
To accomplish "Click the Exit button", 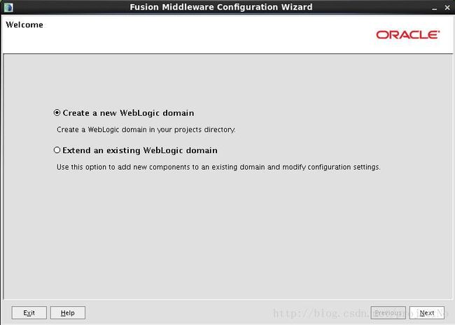I will pyautogui.click(x=29, y=313).
